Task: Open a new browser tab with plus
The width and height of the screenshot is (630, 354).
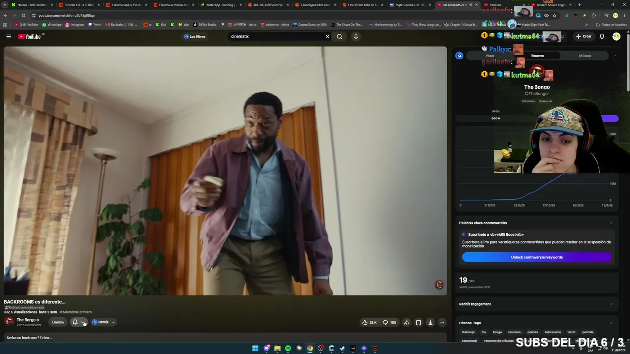Action: (x=579, y=5)
